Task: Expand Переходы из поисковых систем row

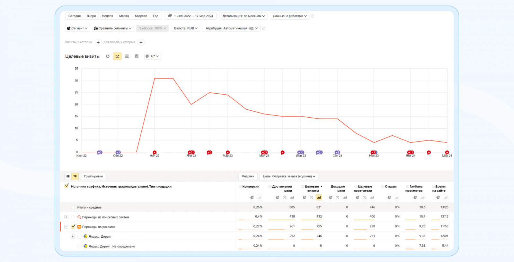Action: pyautogui.click(x=66, y=217)
